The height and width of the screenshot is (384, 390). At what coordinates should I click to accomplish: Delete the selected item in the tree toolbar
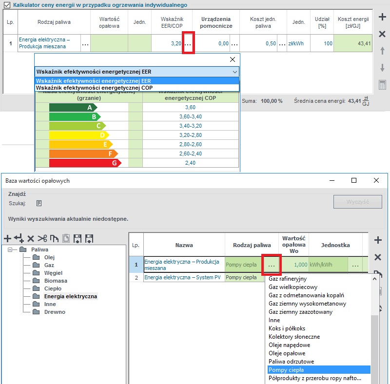[31, 239]
